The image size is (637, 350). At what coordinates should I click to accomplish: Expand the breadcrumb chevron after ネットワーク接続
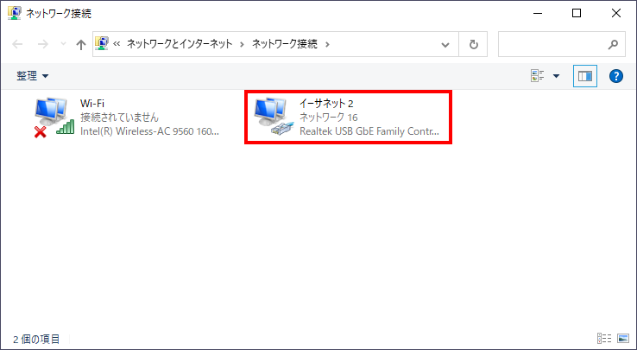click(328, 44)
